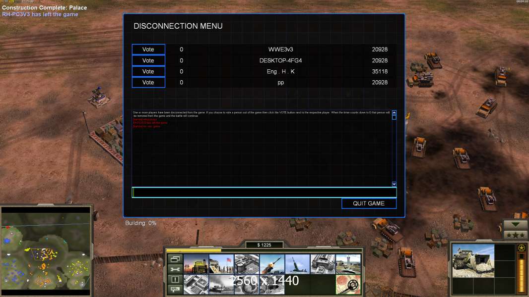Screen dimensions: 529x297
Task: Click the 'Building: 0%' status text
Action: (x=140, y=223)
